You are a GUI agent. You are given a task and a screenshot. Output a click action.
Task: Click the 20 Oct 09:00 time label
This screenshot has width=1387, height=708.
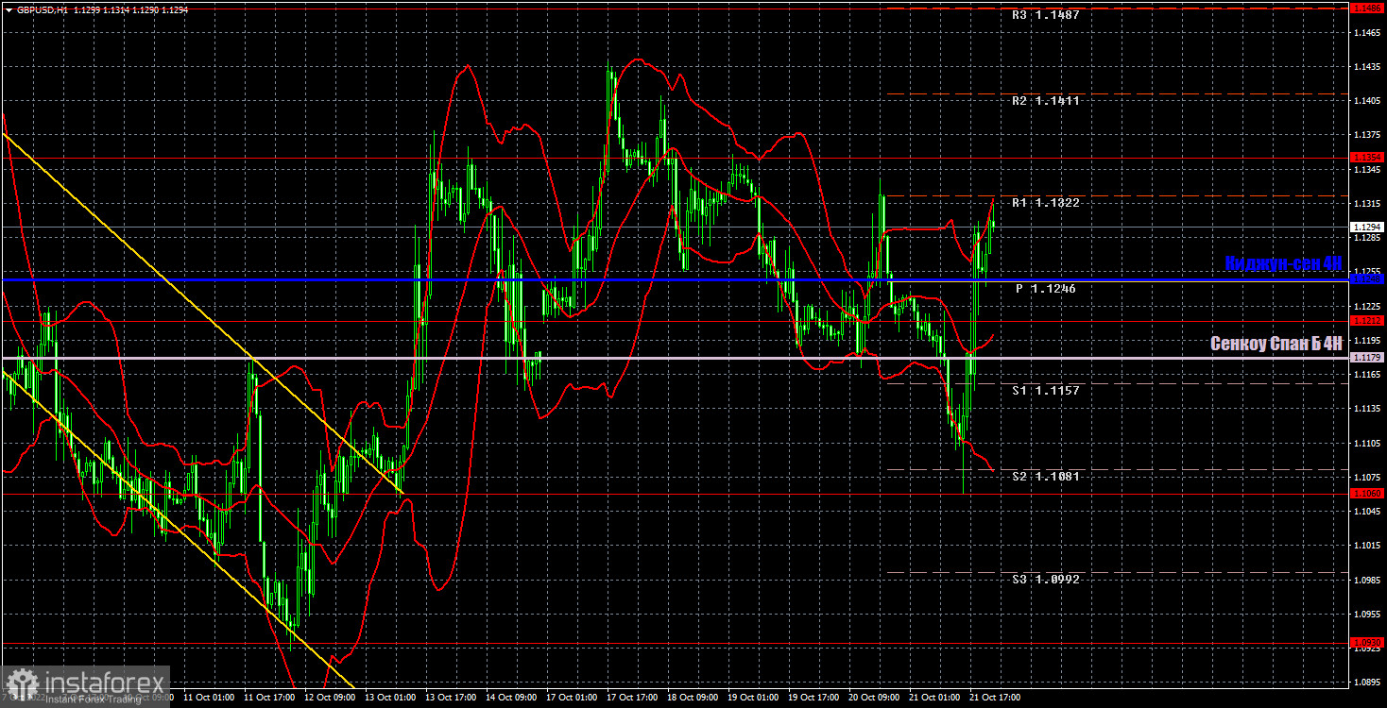pyautogui.click(x=875, y=699)
